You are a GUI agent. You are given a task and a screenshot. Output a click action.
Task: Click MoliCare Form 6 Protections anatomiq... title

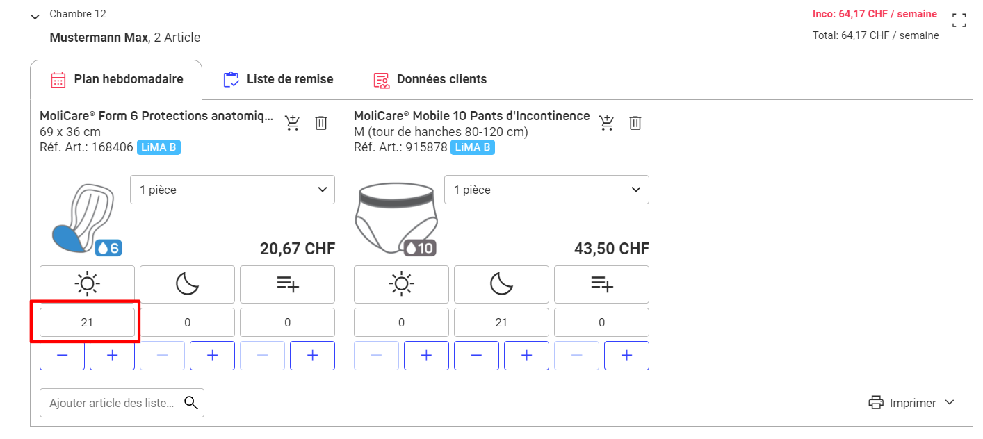(x=156, y=116)
